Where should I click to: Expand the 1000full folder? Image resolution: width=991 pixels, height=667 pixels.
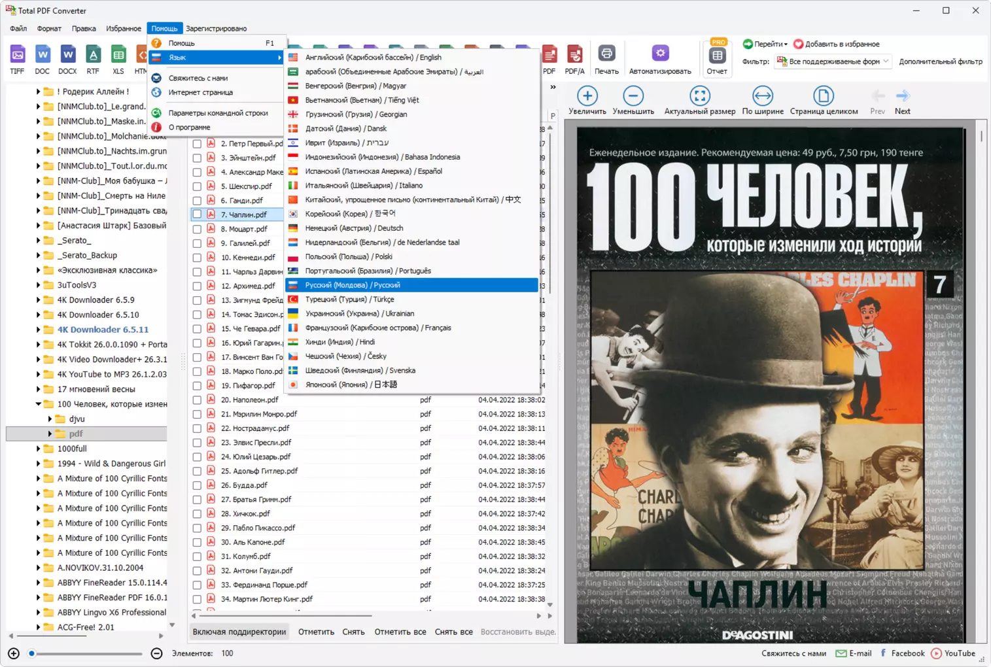[38, 449]
